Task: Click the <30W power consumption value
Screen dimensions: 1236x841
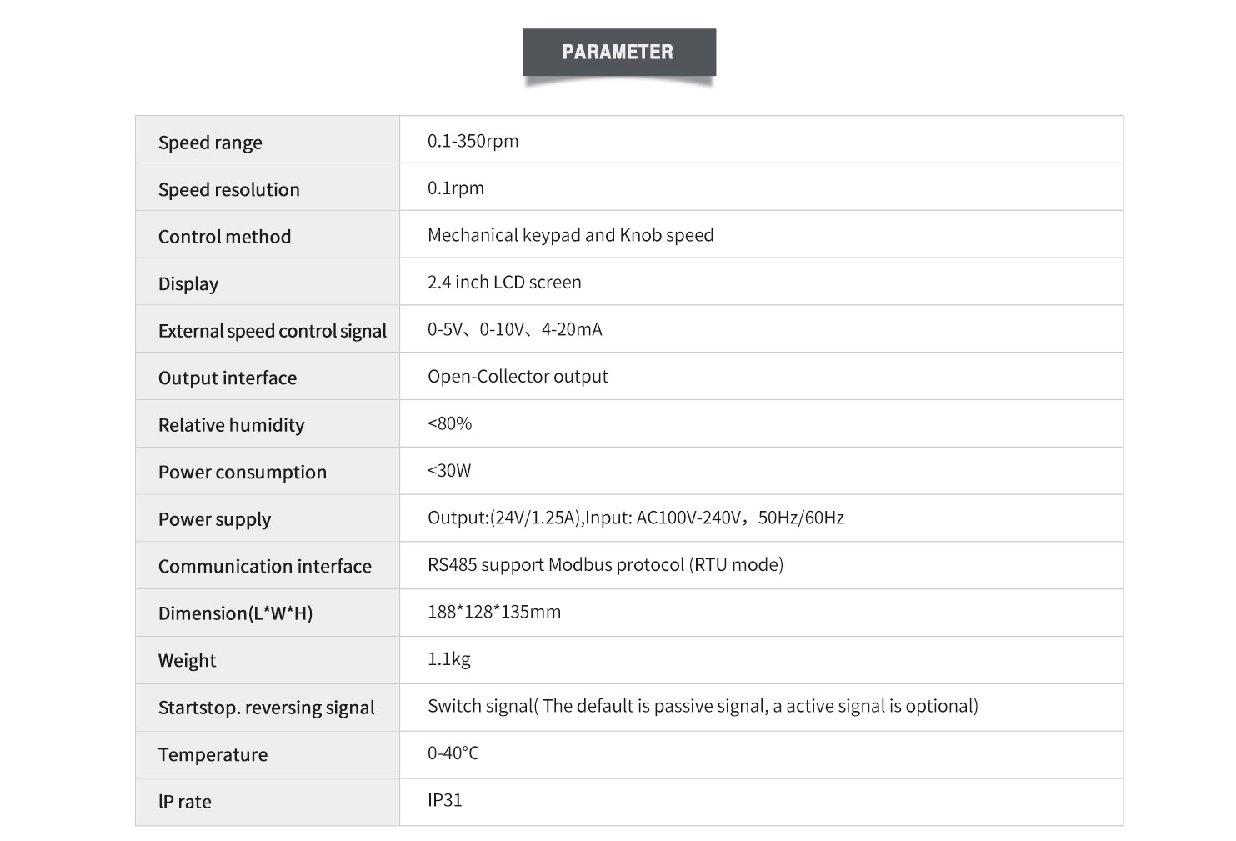Action: pyautogui.click(x=449, y=471)
